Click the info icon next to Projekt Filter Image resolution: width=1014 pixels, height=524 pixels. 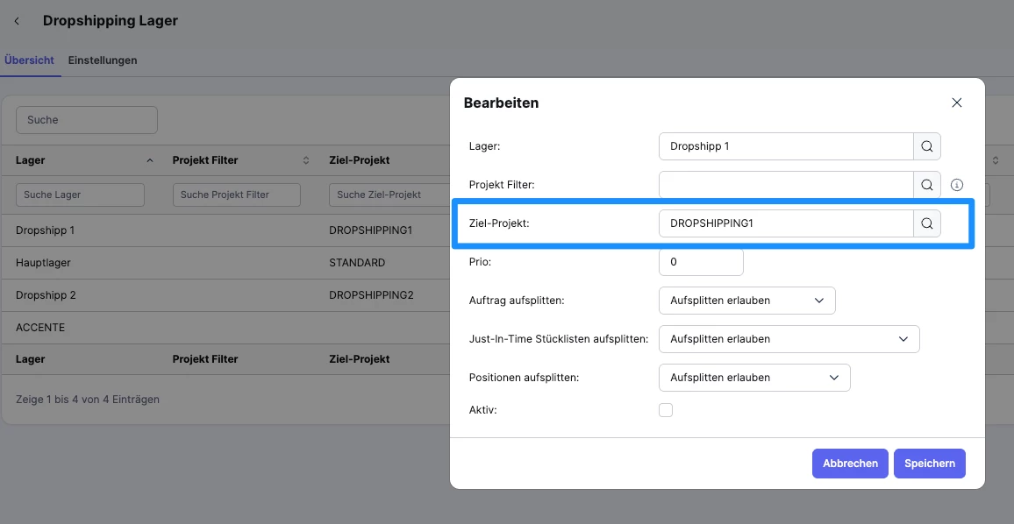click(957, 185)
